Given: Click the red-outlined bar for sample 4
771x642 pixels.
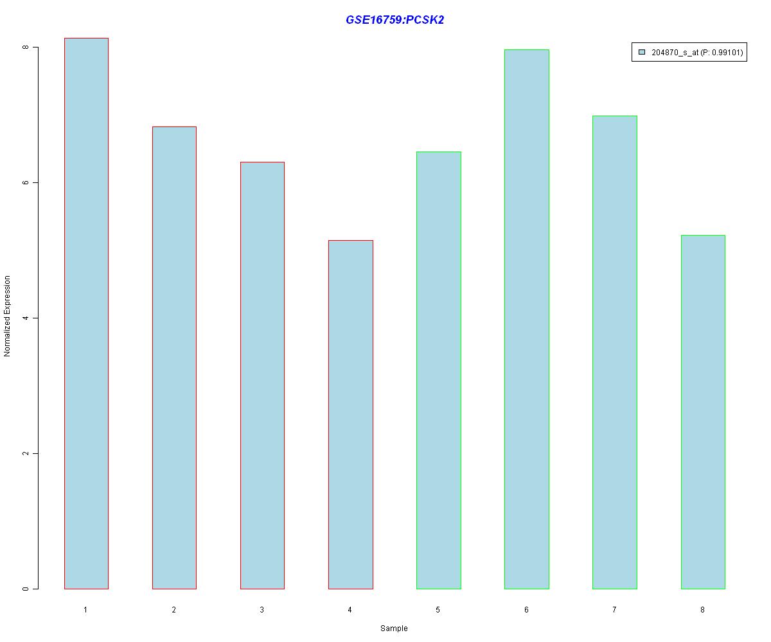Looking at the screenshot, I should [x=350, y=414].
